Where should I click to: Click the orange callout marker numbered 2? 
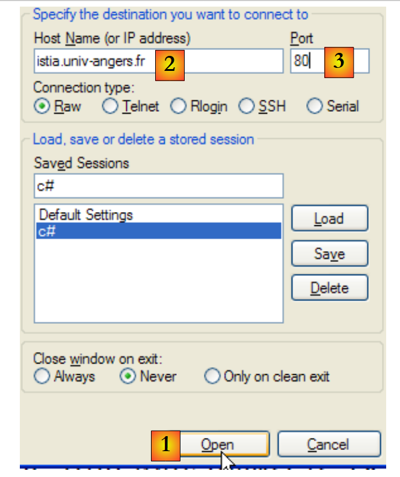(170, 64)
